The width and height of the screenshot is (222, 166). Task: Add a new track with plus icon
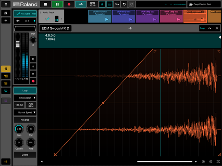coord(6,20)
